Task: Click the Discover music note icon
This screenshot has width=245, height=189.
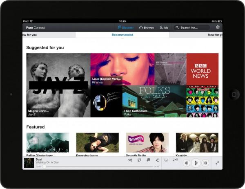Action: (x=119, y=27)
